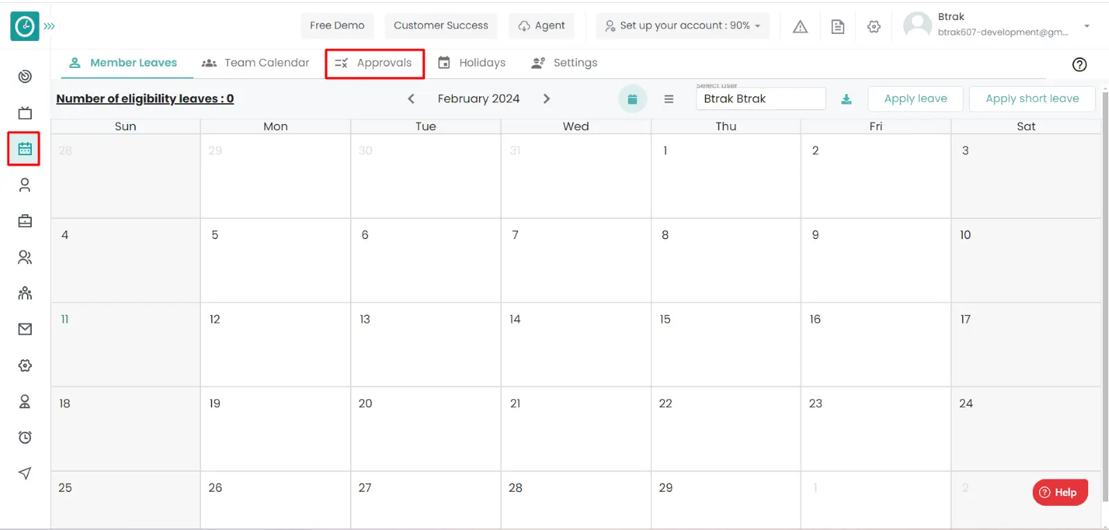Select February 29 calendar cell
Screen dimensions: 1109x530
[726, 500]
